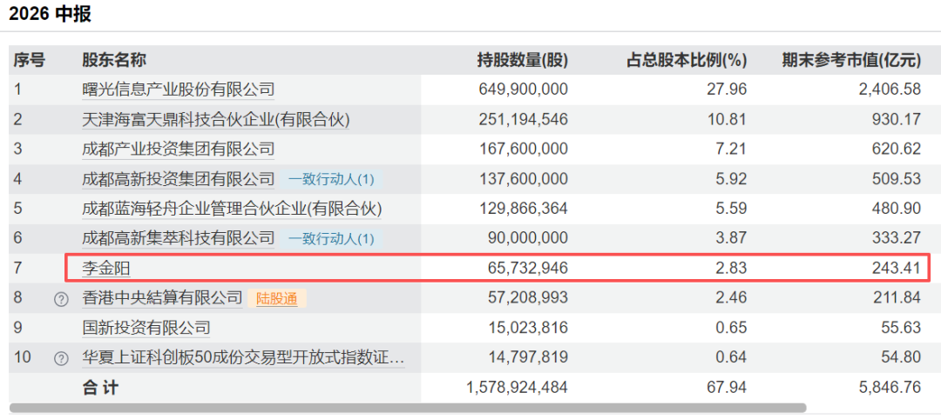Select share count 15,023,816
Screen dimensions: 941x419
pyautogui.click(x=528, y=328)
